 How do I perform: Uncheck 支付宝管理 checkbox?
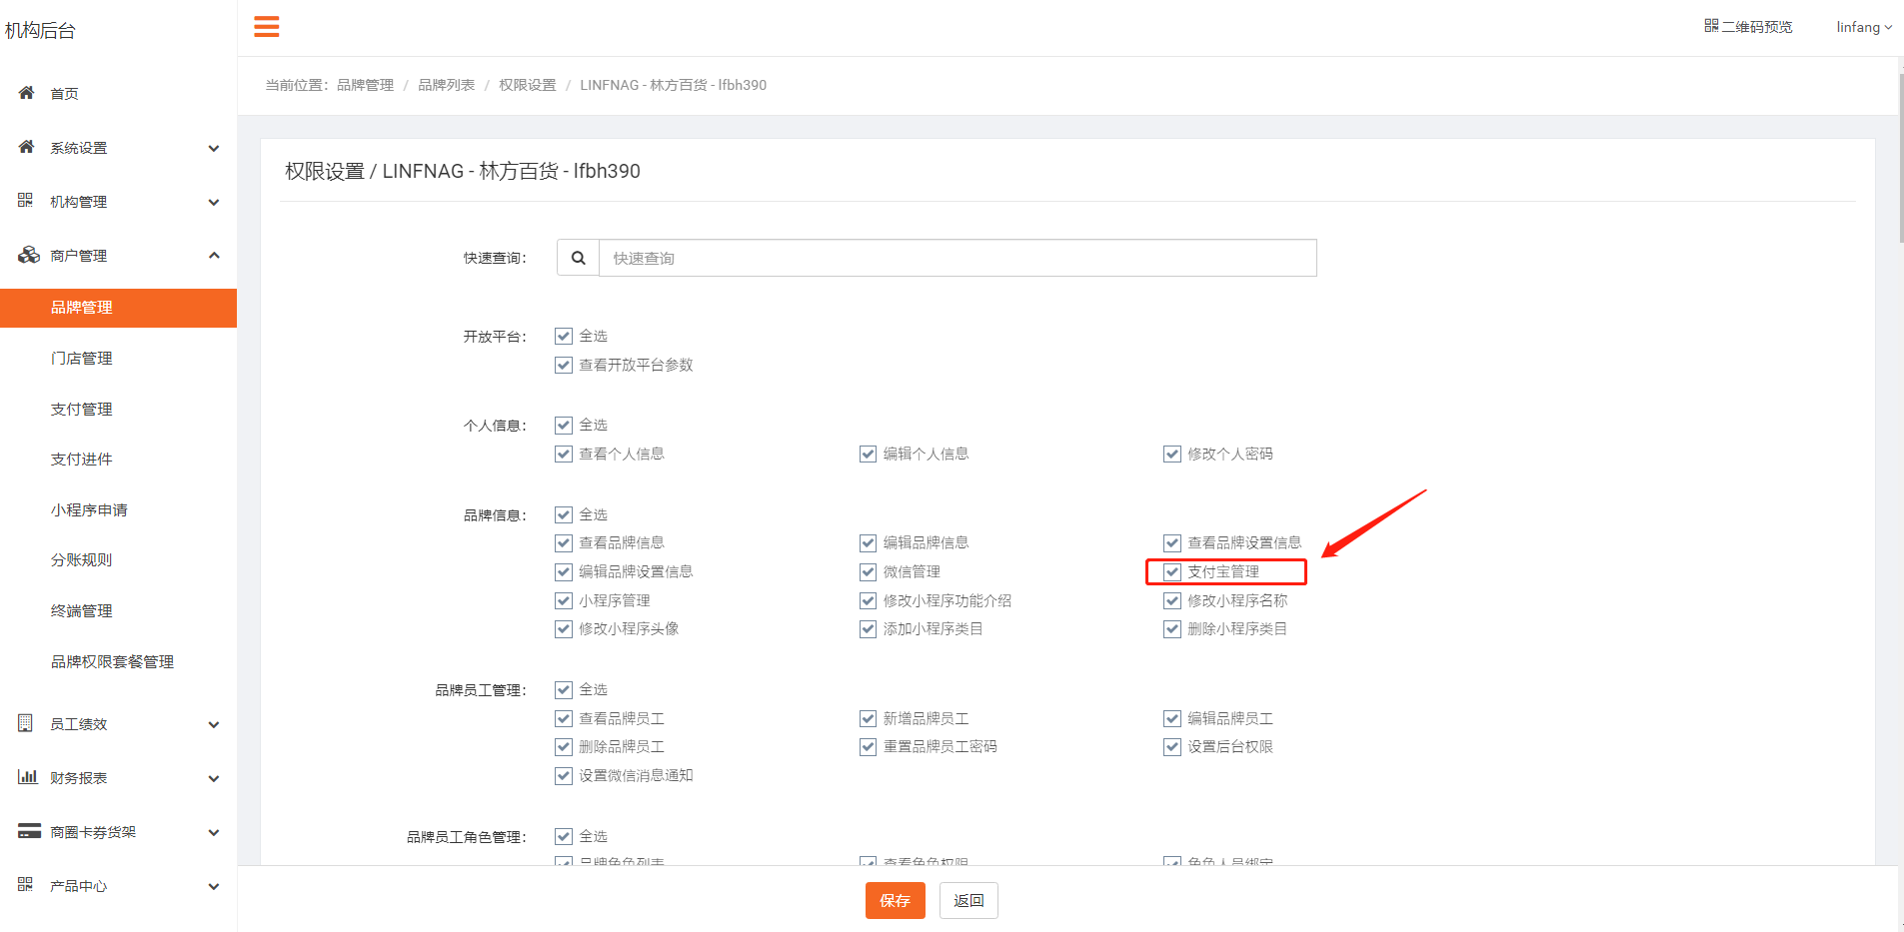[1172, 571]
